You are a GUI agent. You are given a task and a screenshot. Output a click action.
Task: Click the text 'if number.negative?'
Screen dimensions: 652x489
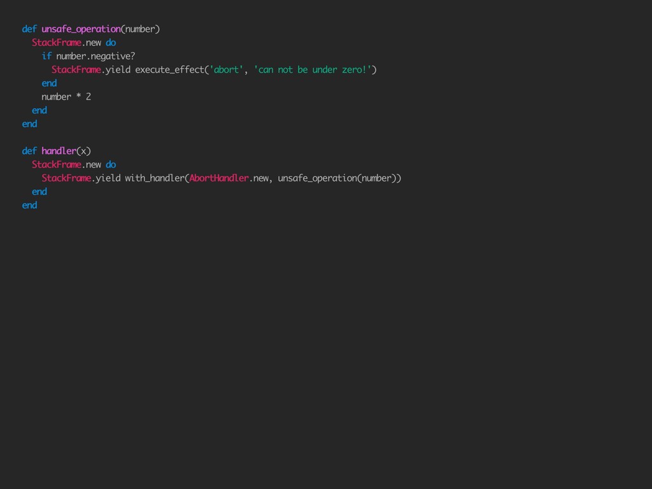click(88, 56)
